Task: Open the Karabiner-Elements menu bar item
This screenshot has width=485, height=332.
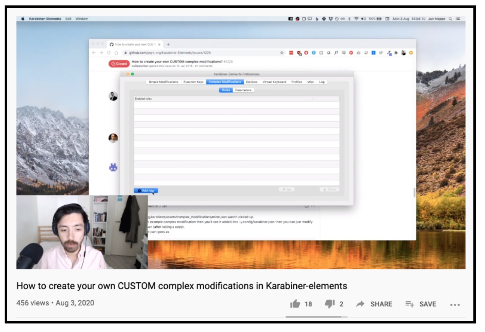Action: tap(45, 19)
